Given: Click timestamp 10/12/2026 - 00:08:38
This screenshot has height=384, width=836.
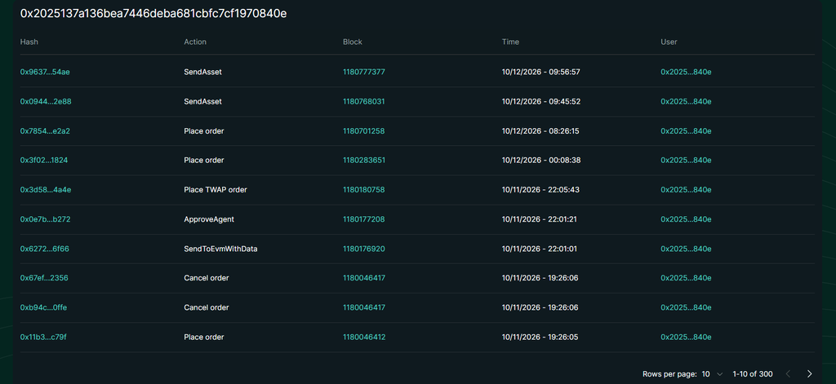Looking at the screenshot, I should pos(540,161).
